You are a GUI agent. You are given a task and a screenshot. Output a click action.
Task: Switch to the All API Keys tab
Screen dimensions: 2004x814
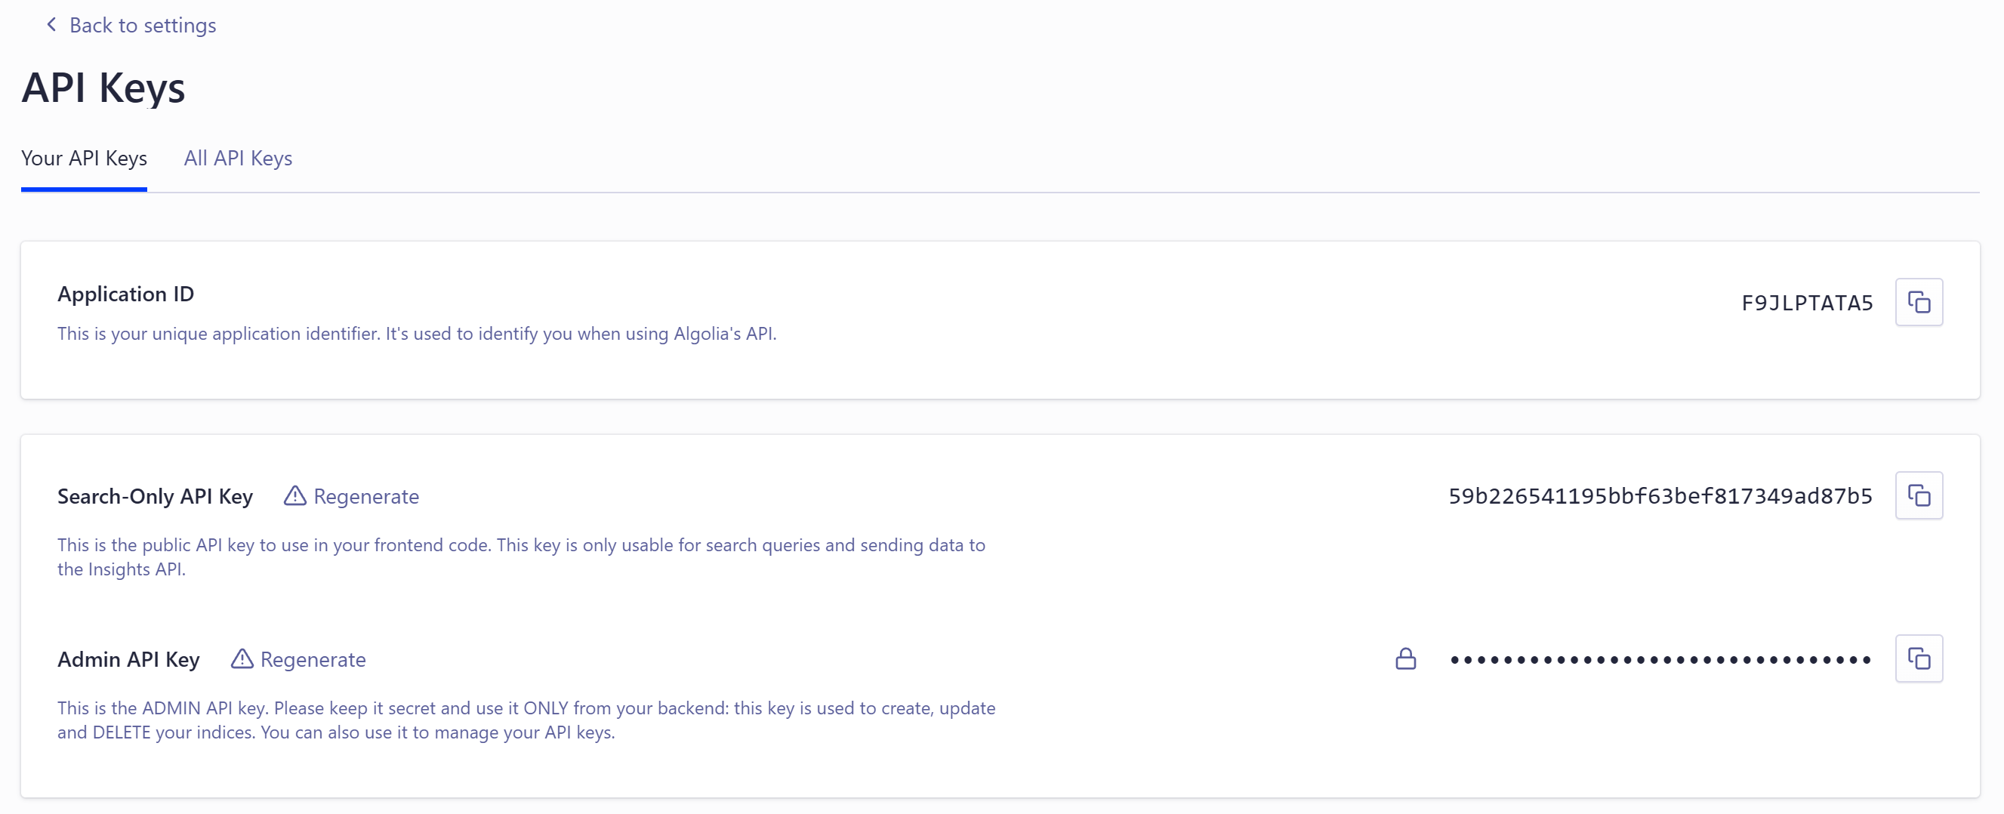237,158
